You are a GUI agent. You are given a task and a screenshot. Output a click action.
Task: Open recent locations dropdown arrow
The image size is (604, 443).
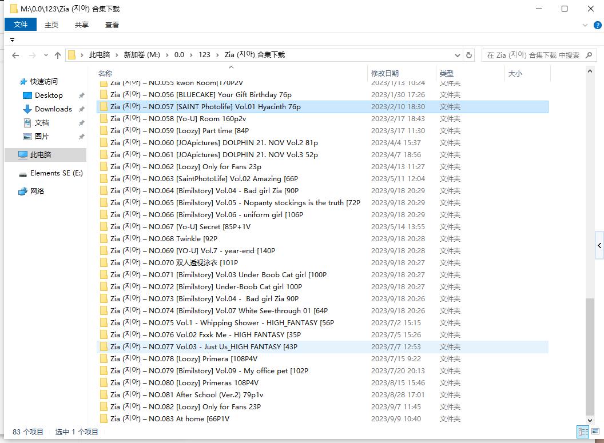(45, 55)
